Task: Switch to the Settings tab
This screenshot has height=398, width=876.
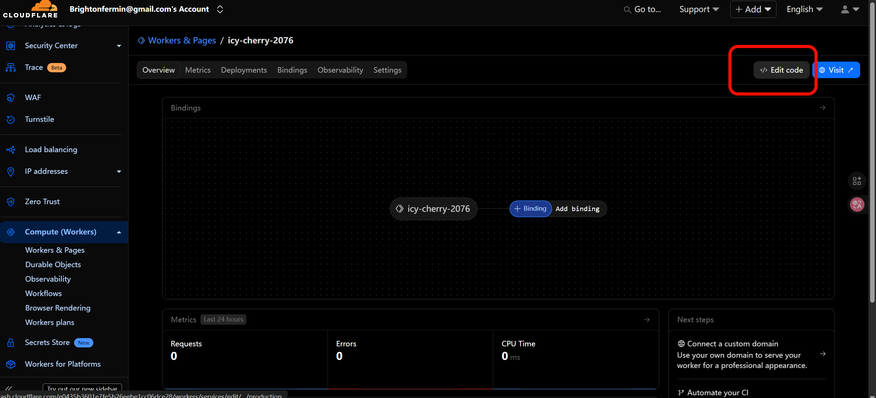Action: 387,70
